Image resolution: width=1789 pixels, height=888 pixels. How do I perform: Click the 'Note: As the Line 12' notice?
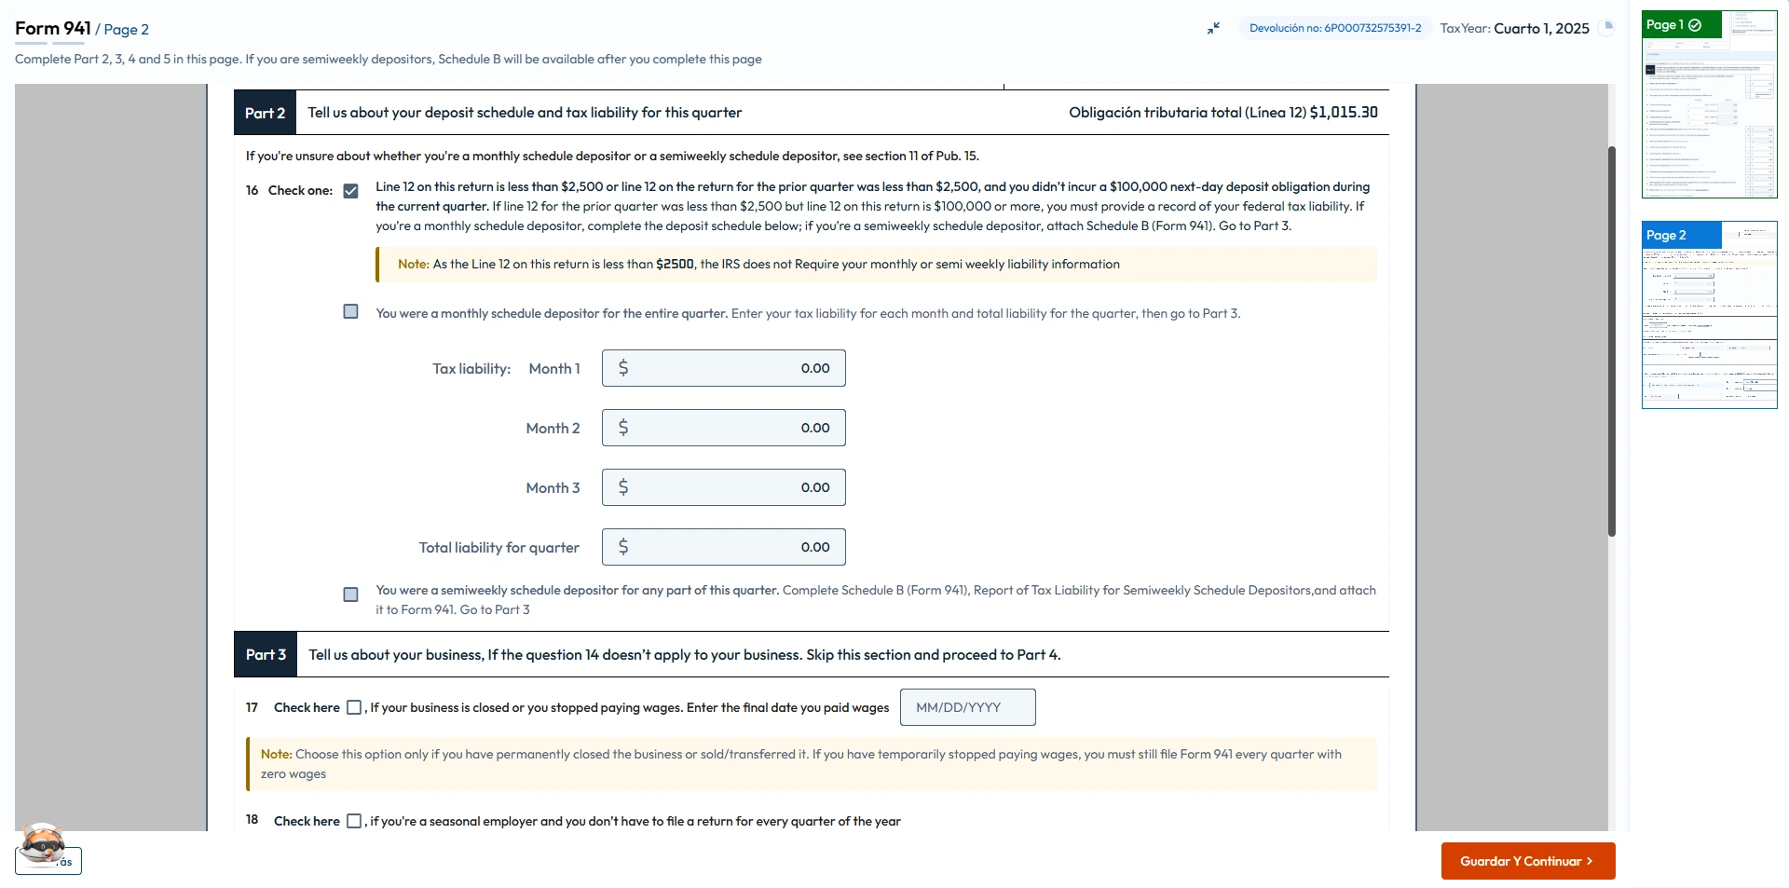tap(877, 265)
